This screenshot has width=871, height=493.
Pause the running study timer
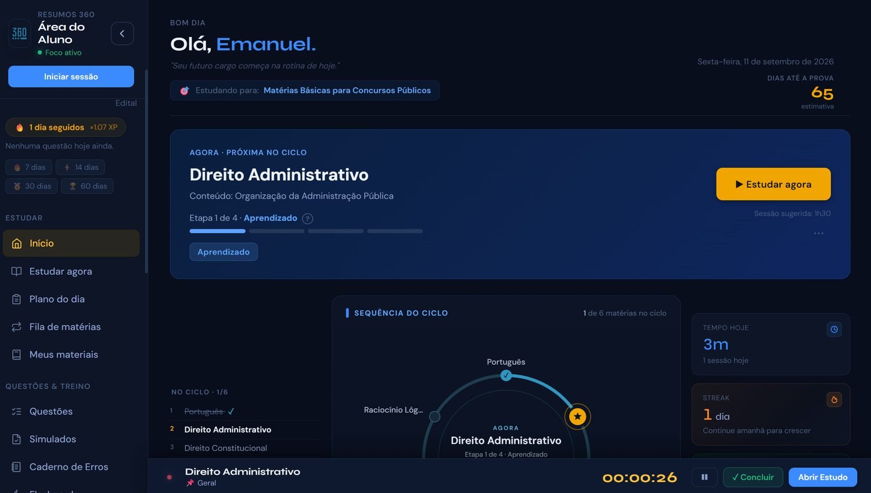[x=704, y=477]
